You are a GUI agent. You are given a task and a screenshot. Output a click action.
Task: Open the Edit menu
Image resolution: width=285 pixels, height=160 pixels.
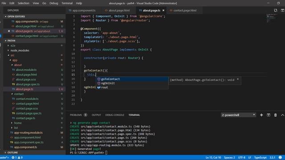click(12, 3)
